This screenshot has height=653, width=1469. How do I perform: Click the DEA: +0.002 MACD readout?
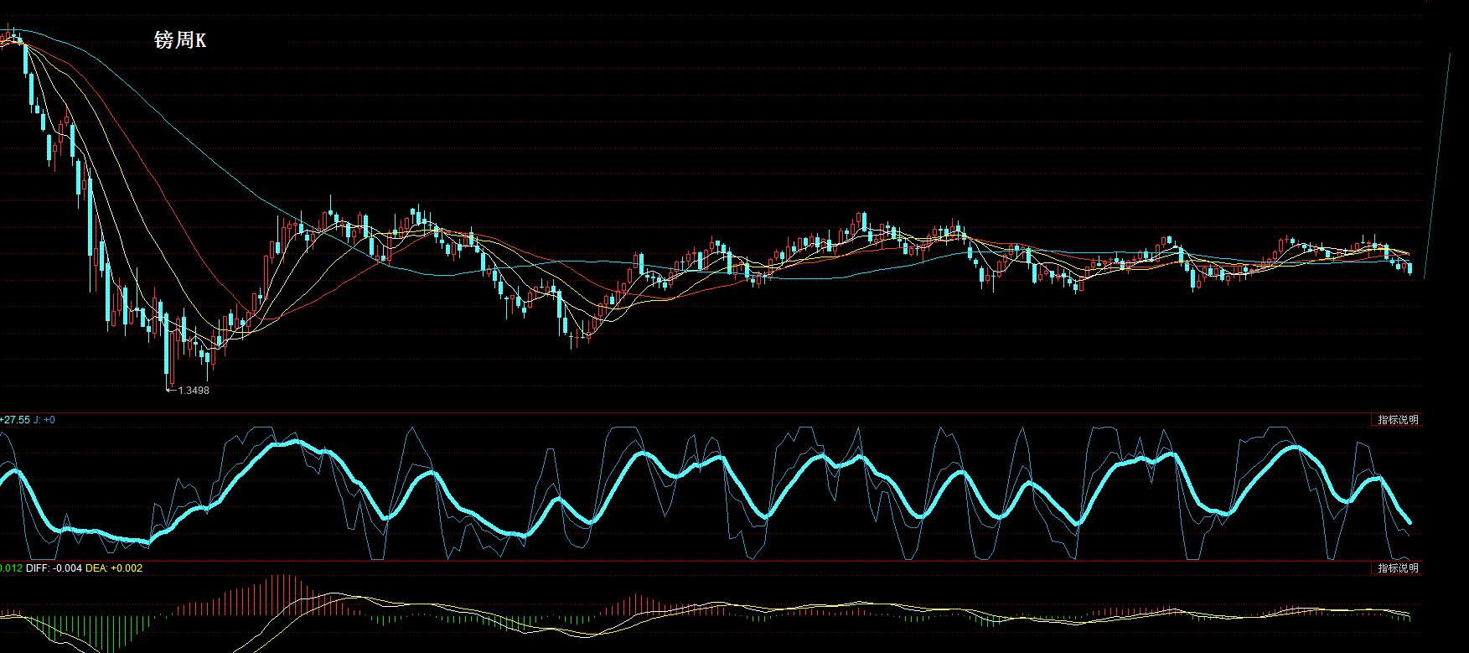pos(114,568)
